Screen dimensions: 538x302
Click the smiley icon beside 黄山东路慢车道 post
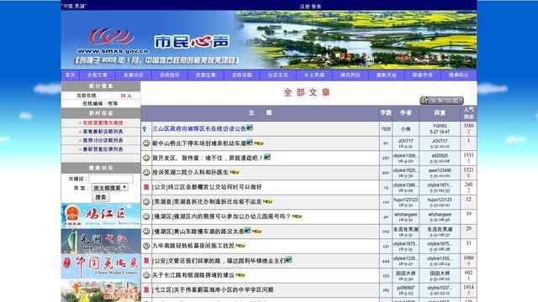tap(146, 232)
